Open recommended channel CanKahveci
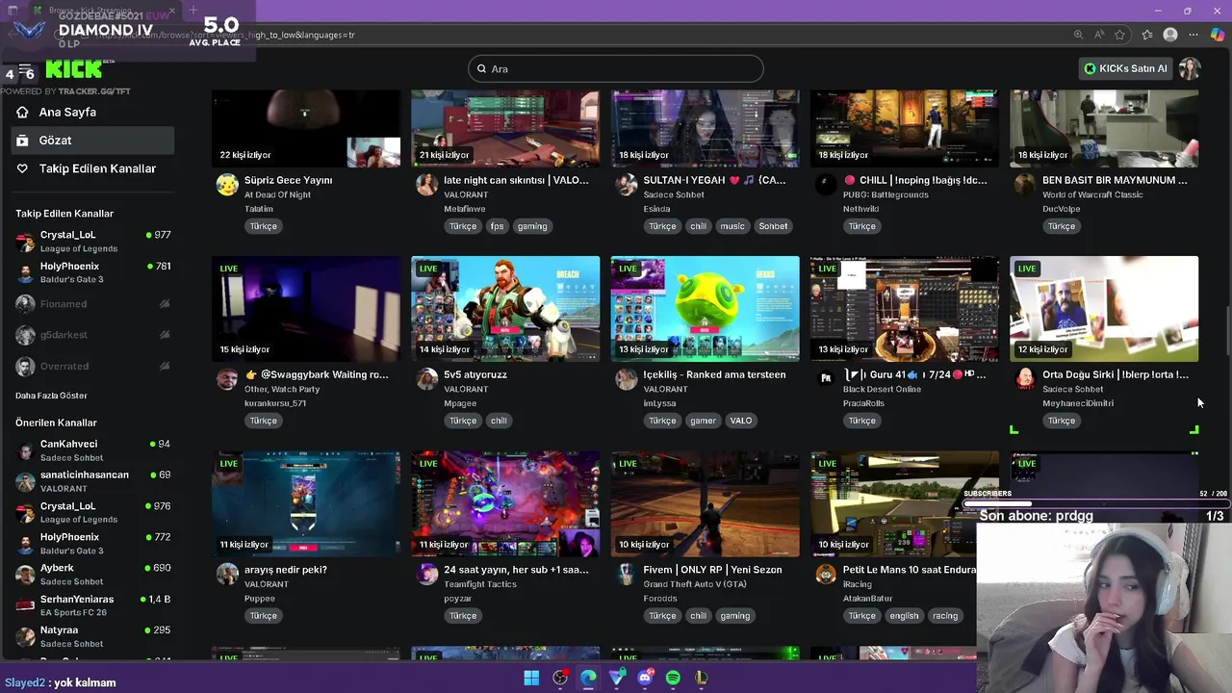 click(x=92, y=450)
